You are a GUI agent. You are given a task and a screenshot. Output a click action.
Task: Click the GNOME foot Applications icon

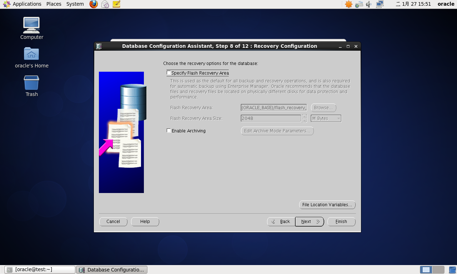click(x=6, y=4)
